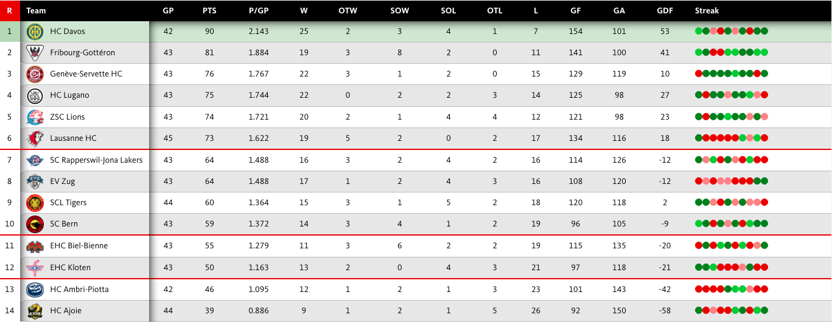Sort by the P/GP column header
The width and height of the screenshot is (832, 323).
tap(259, 10)
